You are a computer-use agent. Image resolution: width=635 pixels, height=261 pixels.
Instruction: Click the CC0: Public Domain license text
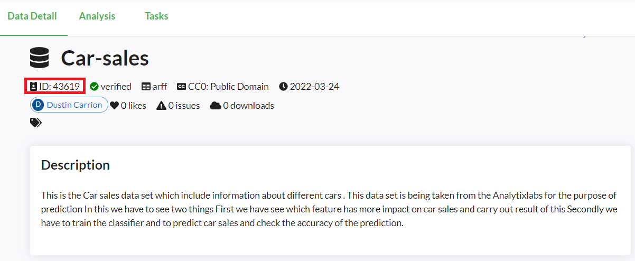click(228, 87)
